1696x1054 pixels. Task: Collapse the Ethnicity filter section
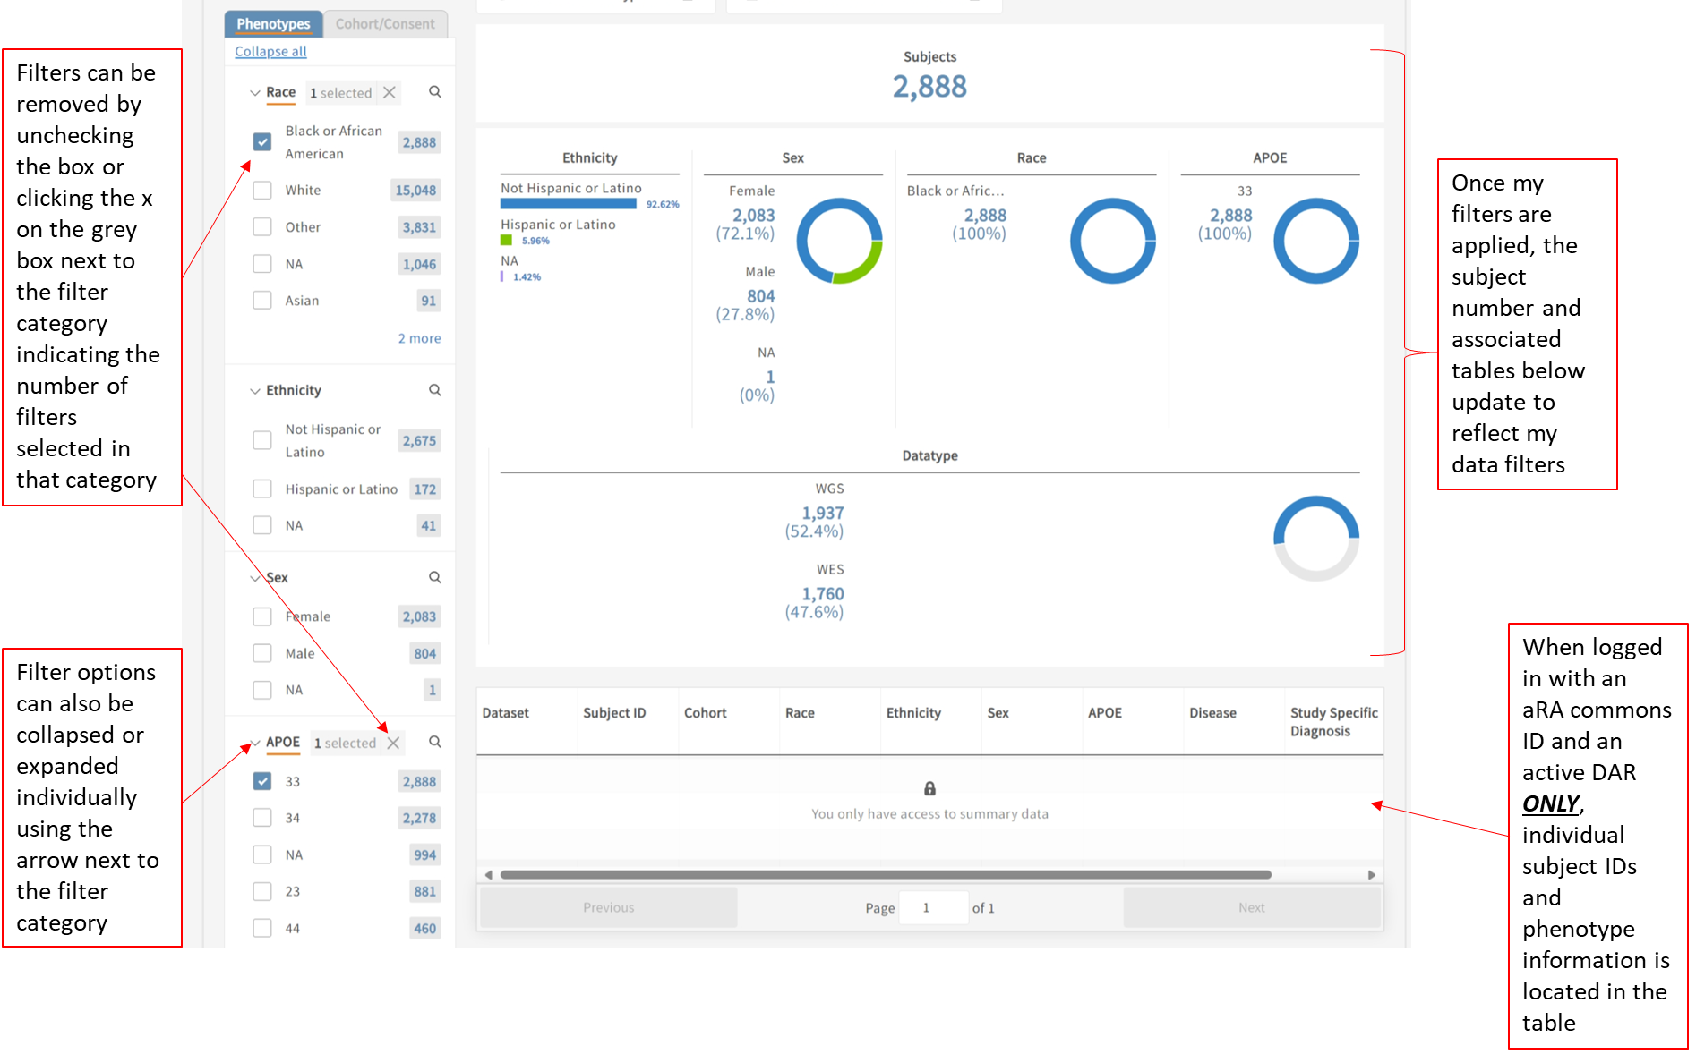255,391
